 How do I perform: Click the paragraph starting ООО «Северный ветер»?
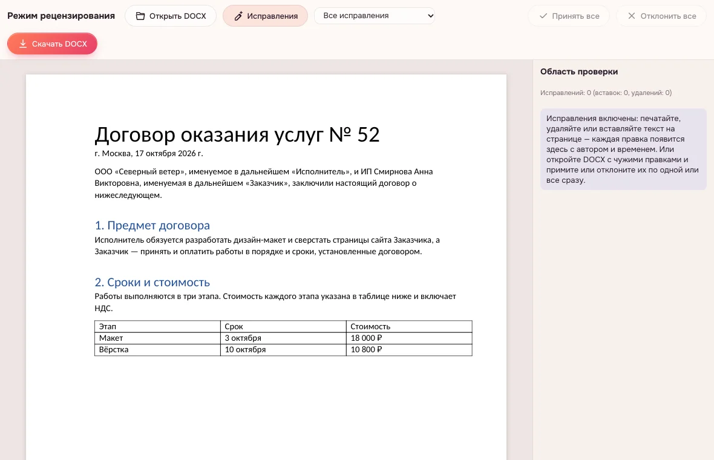[x=264, y=183]
